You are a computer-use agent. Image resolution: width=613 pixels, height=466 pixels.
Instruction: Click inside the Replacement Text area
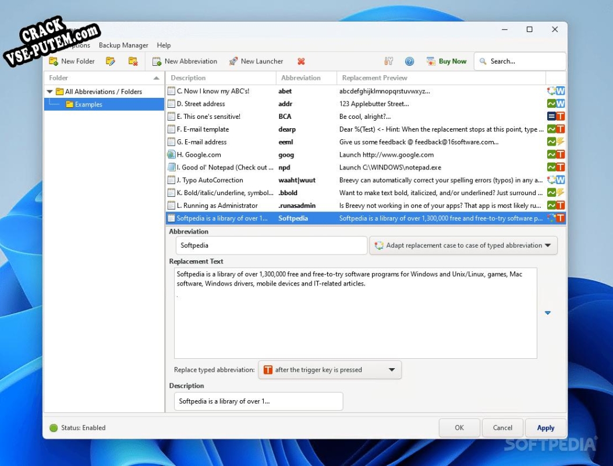(x=355, y=313)
